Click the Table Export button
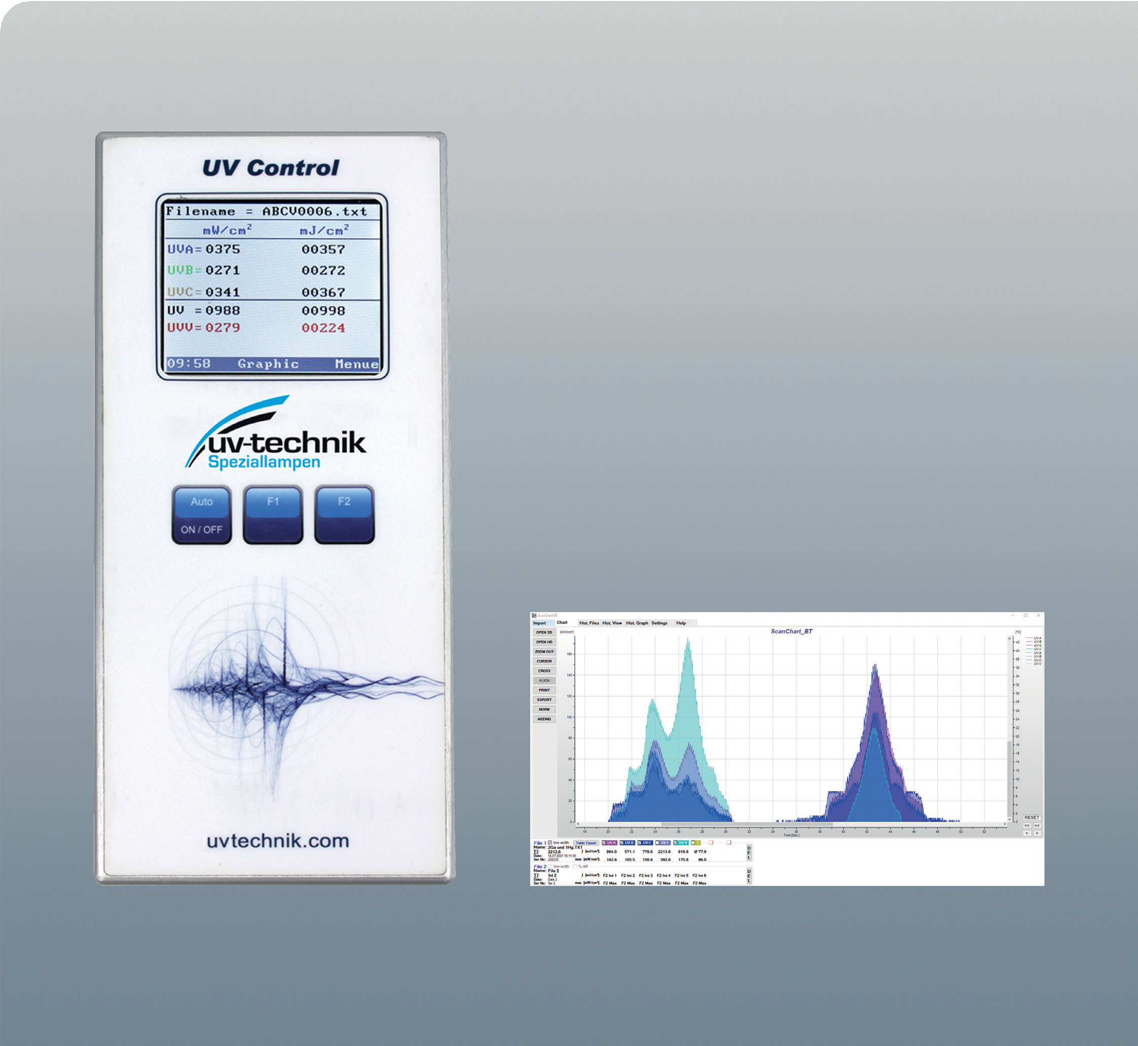The width and height of the screenshot is (1138, 1046). click(x=586, y=843)
